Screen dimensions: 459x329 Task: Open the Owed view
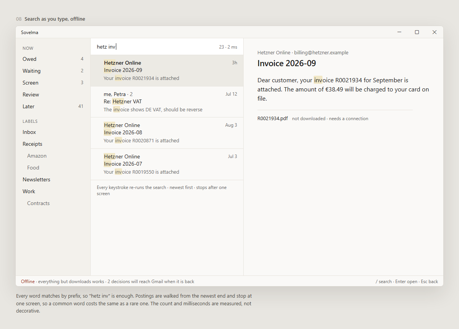tap(53, 59)
